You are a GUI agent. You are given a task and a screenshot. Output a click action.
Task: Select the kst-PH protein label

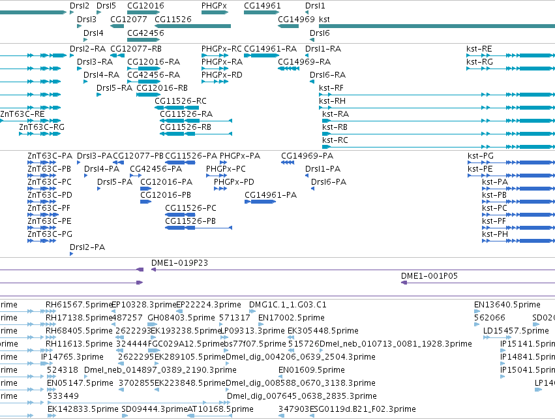click(x=495, y=234)
